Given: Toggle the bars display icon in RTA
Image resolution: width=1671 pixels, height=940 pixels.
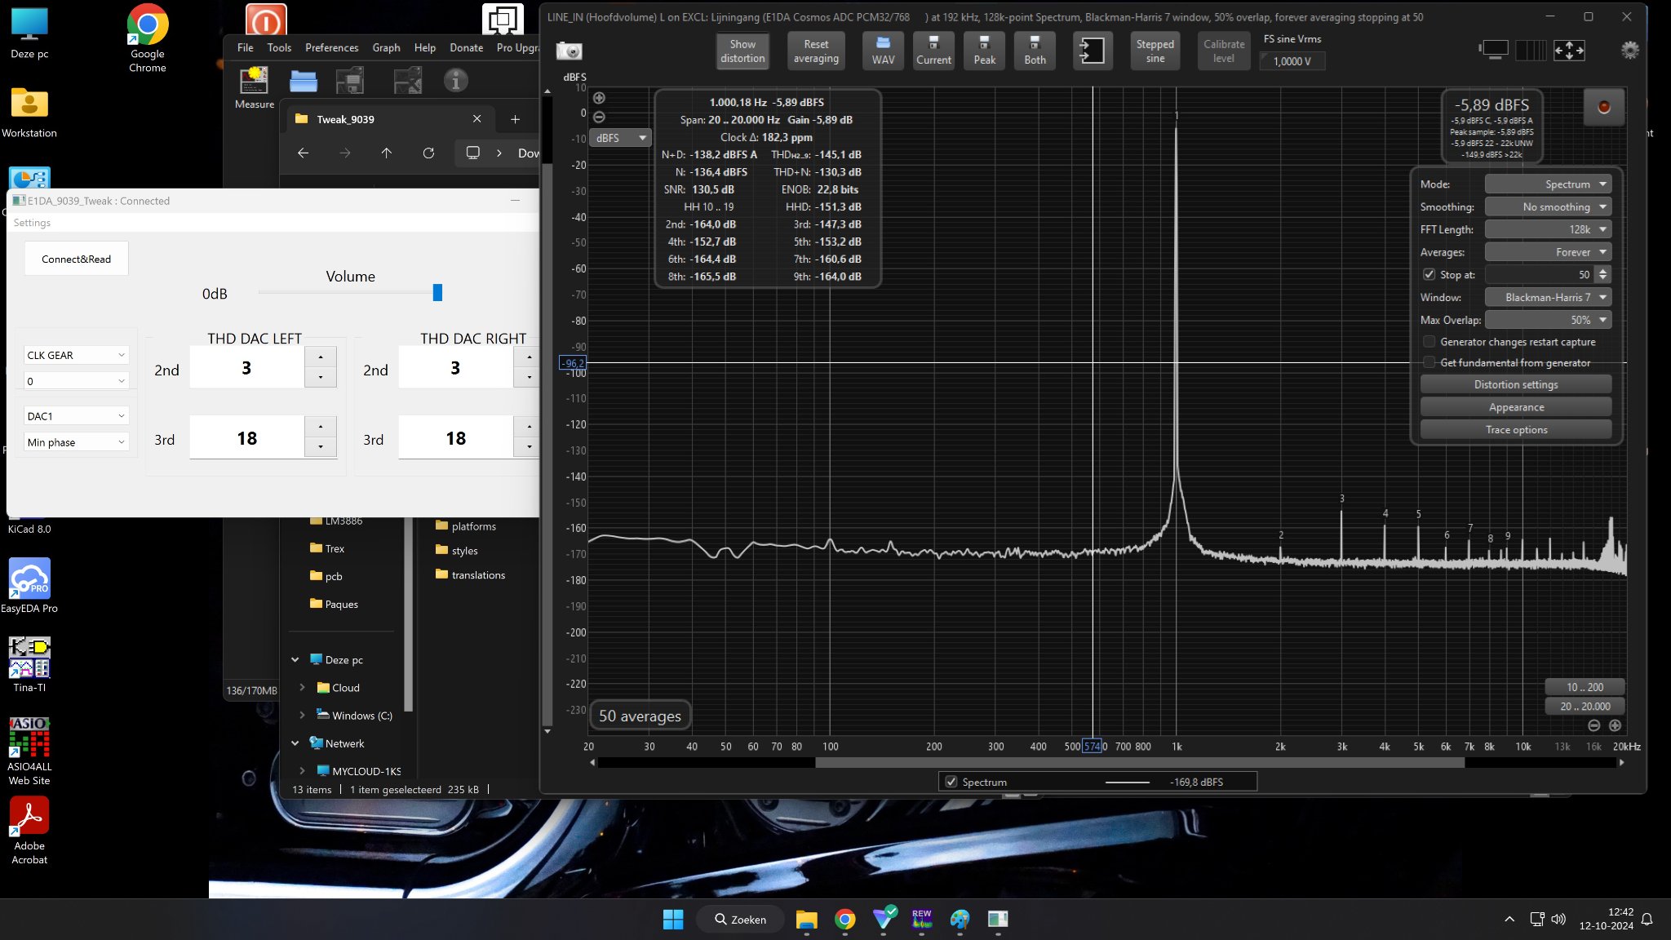Looking at the screenshot, I should point(1530,51).
